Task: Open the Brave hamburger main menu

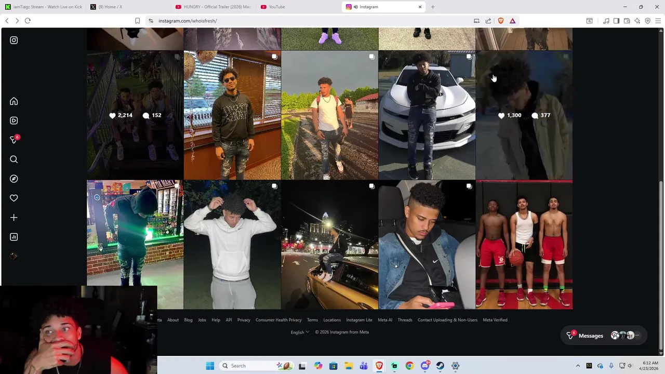Action: [x=658, y=21]
